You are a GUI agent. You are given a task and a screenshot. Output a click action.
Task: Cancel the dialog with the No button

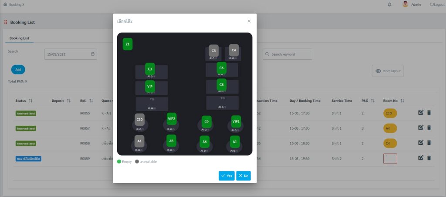(x=243, y=176)
